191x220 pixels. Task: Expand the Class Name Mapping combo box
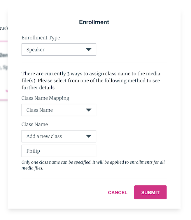59,110
